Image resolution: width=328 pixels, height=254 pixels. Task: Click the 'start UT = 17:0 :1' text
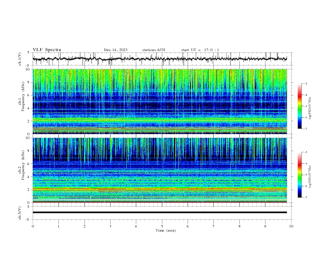click(x=200, y=50)
